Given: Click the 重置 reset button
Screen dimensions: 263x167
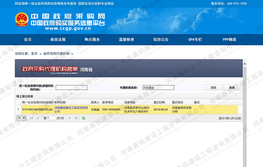Looking at the screenshot, I should (x=232, y=88).
